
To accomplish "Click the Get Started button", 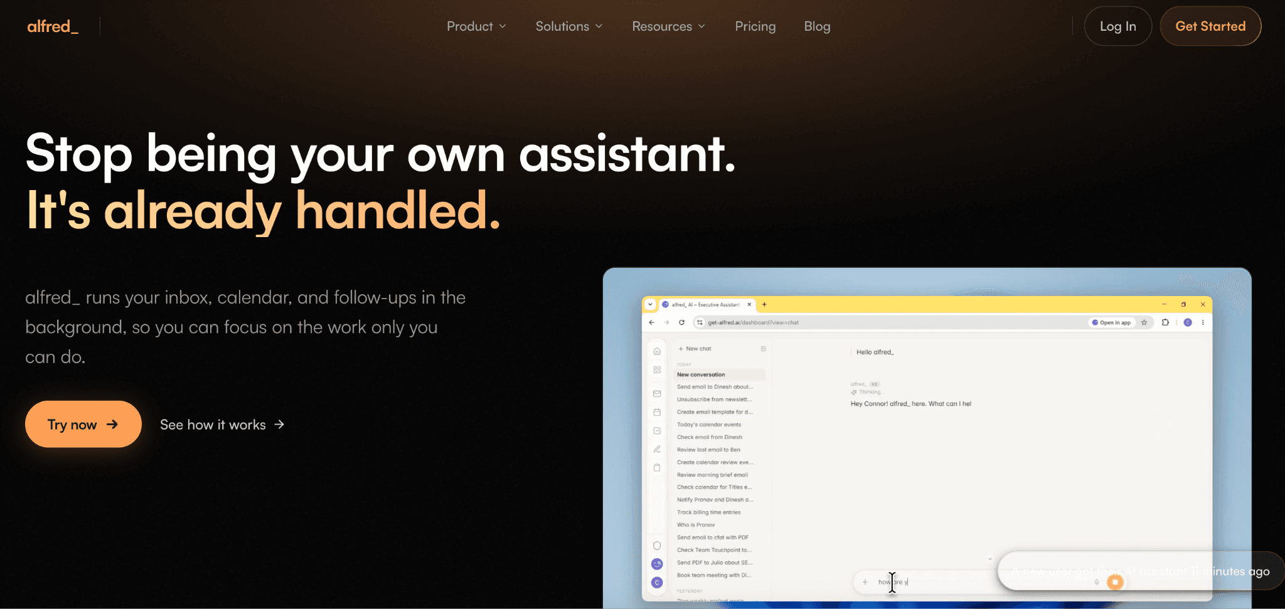I will click(1210, 26).
